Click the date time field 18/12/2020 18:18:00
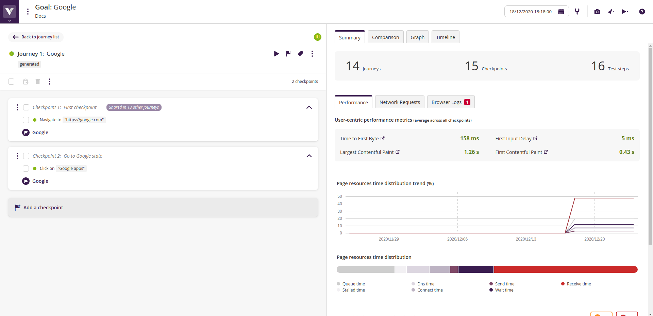 coord(531,12)
